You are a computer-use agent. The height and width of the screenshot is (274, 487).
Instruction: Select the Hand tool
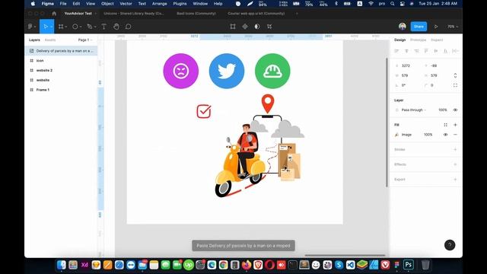pos(116,27)
